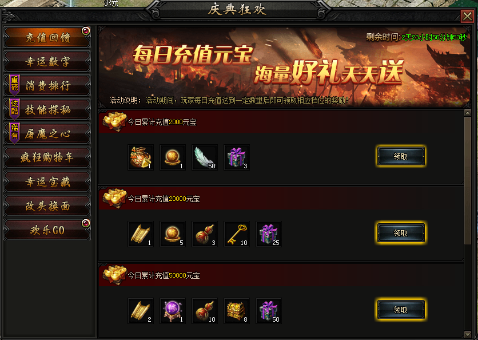478x340 pixels.
Task: Open the 消费排行 tab
Action: click(x=47, y=85)
